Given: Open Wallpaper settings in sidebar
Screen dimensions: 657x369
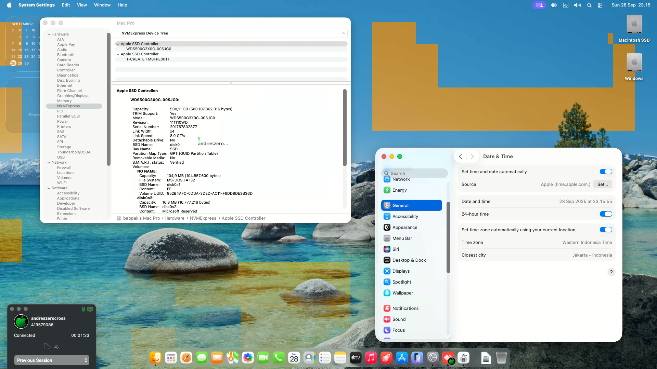Looking at the screenshot, I should (412, 293).
